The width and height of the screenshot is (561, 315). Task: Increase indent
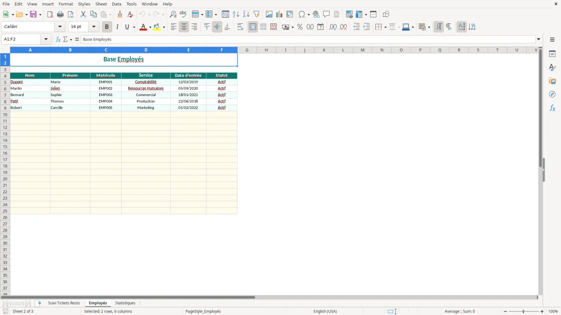pos(356,27)
